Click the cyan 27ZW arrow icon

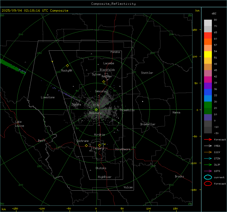tap(208, 159)
